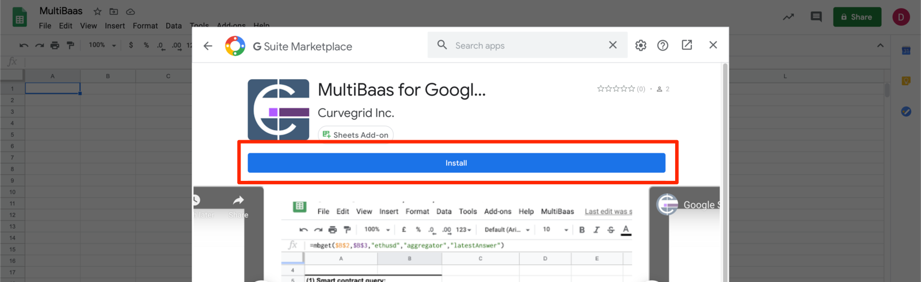921x282 pixels.
Task: Close the Marketplace dialog
Action: 713,45
